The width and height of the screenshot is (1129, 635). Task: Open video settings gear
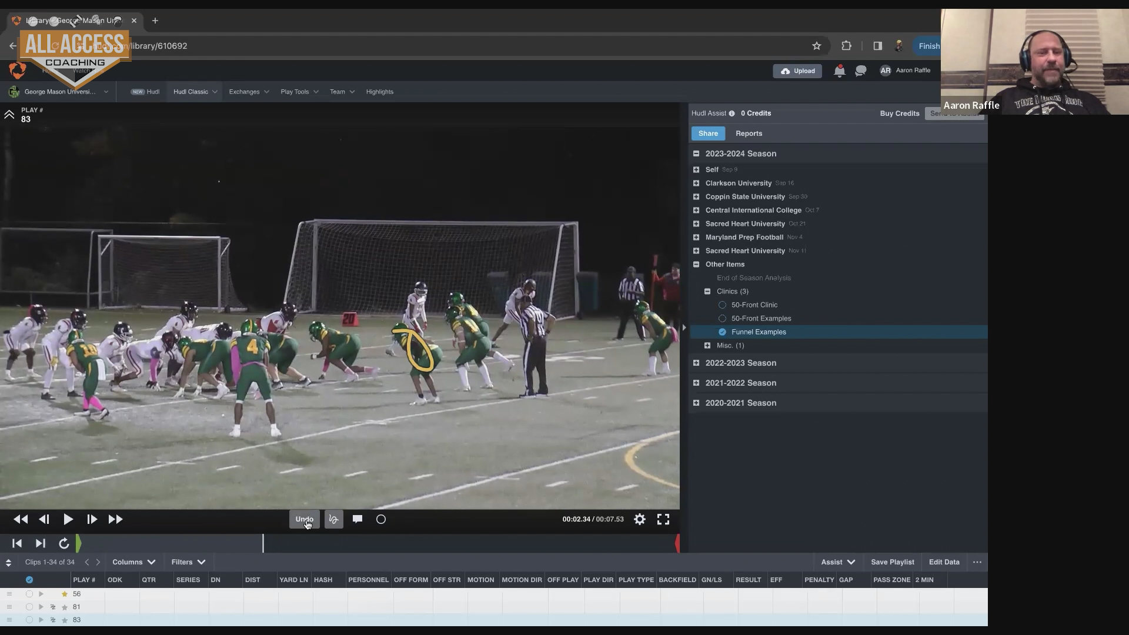click(640, 519)
